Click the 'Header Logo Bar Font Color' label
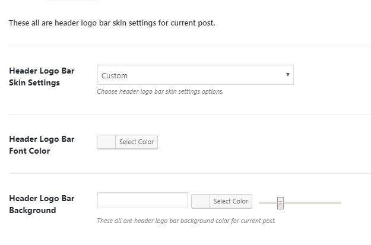This screenshot has height=245, width=371. point(42,145)
